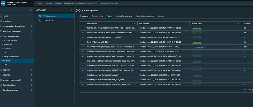Expand the 'lcm_root_user' password row
Image resolution: width=253 pixels, height=107 pixels.
pyautogui.click(x=82, y=80)
